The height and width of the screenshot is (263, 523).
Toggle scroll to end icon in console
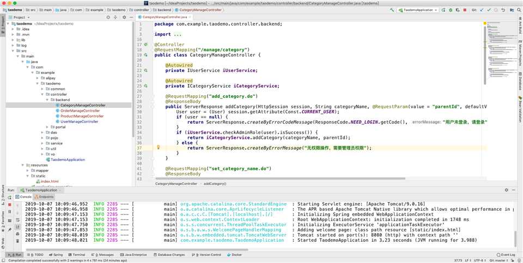17,227
